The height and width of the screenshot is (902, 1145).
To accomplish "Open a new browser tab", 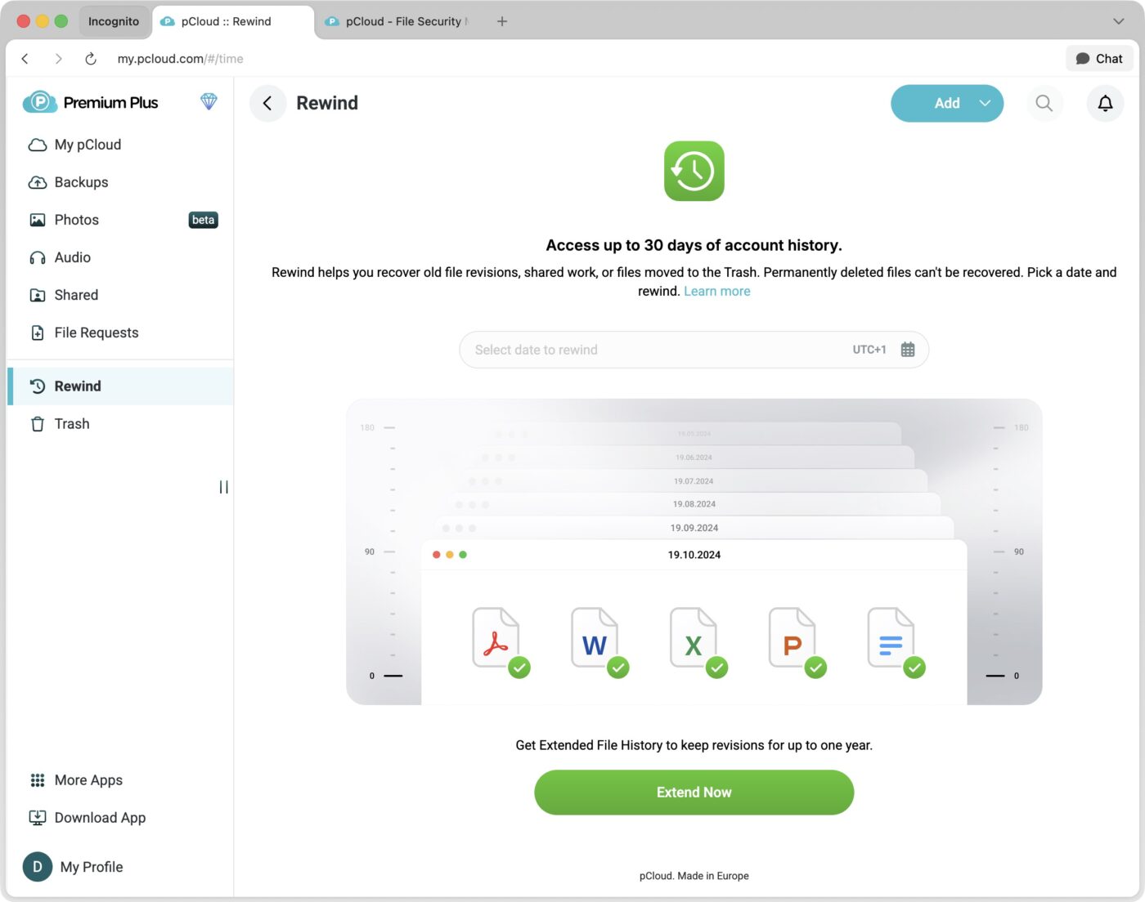I will pyautogui.click(x=502, y=21).
